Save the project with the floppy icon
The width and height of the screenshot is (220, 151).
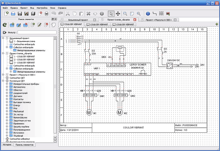click(x=20, y=14)
